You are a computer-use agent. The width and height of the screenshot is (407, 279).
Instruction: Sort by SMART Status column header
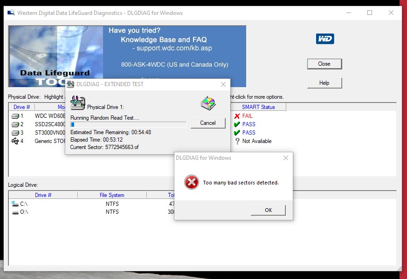(x=258, y=107)
